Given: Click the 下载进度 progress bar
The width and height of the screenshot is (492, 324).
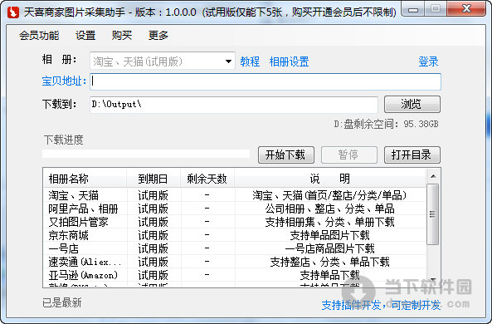Looking at the screenshot, I should (146, 154).
